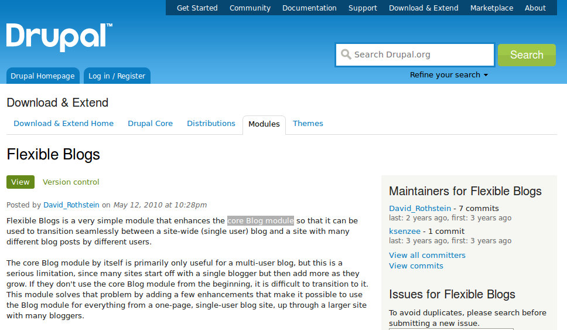Click the date May 12, 2010 at 10:28pm
This screenshot has height=330, width=567.
point(160,205)
